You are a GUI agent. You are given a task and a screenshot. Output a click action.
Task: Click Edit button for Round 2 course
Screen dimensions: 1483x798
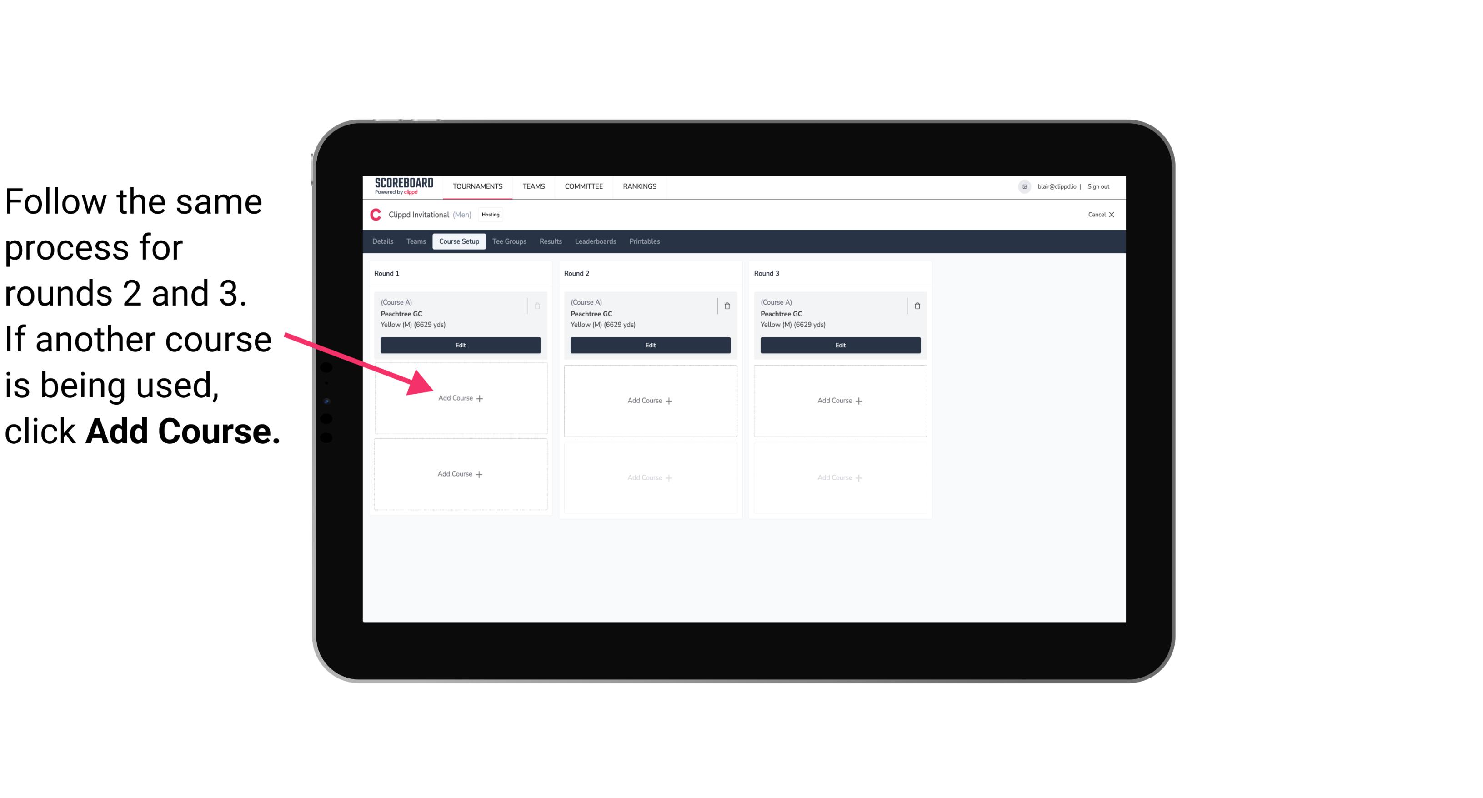coord(648,345)
